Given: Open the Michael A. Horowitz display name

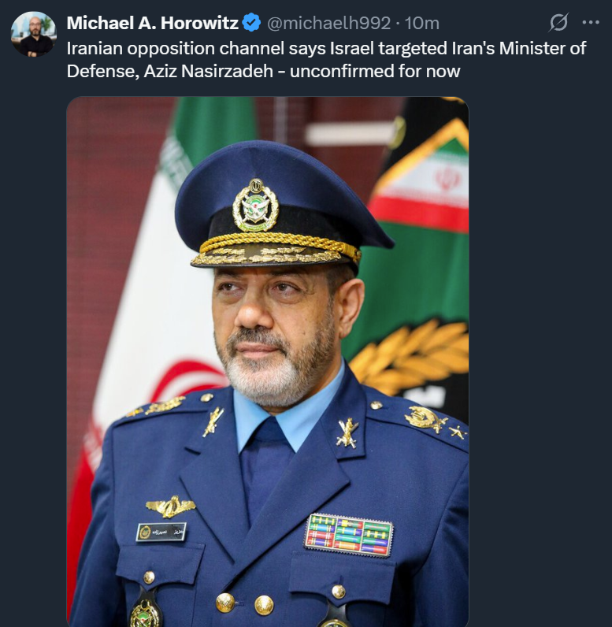Looking at the screenshot, I should [x=152, y=23].
